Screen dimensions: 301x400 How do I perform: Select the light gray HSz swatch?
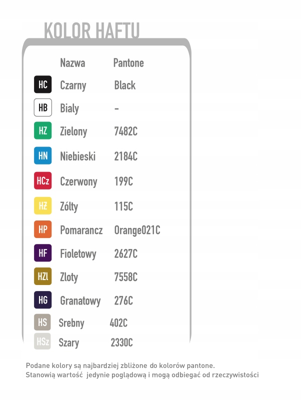[42, 342]
